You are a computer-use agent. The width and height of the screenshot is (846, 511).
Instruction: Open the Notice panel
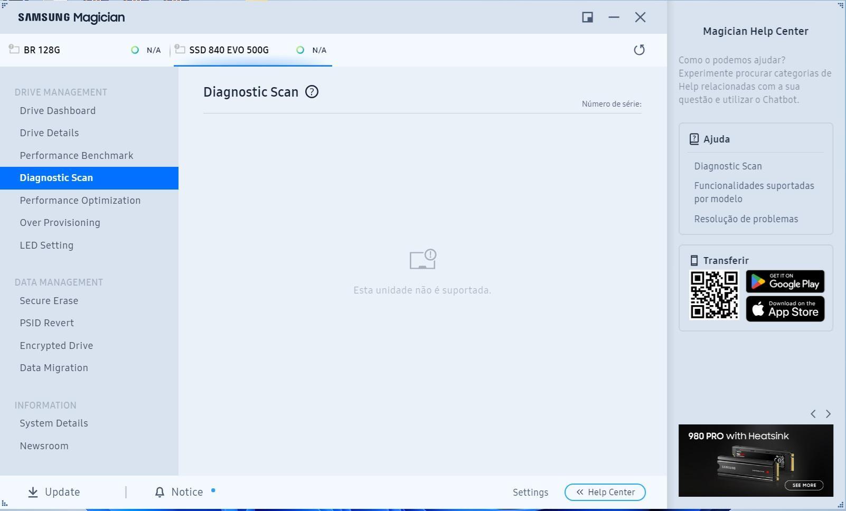point(180,492)
